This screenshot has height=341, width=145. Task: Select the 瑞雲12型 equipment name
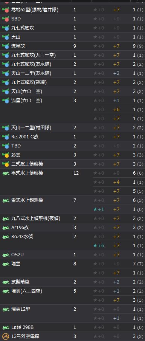pyautogui.click(x=21, y=309)
